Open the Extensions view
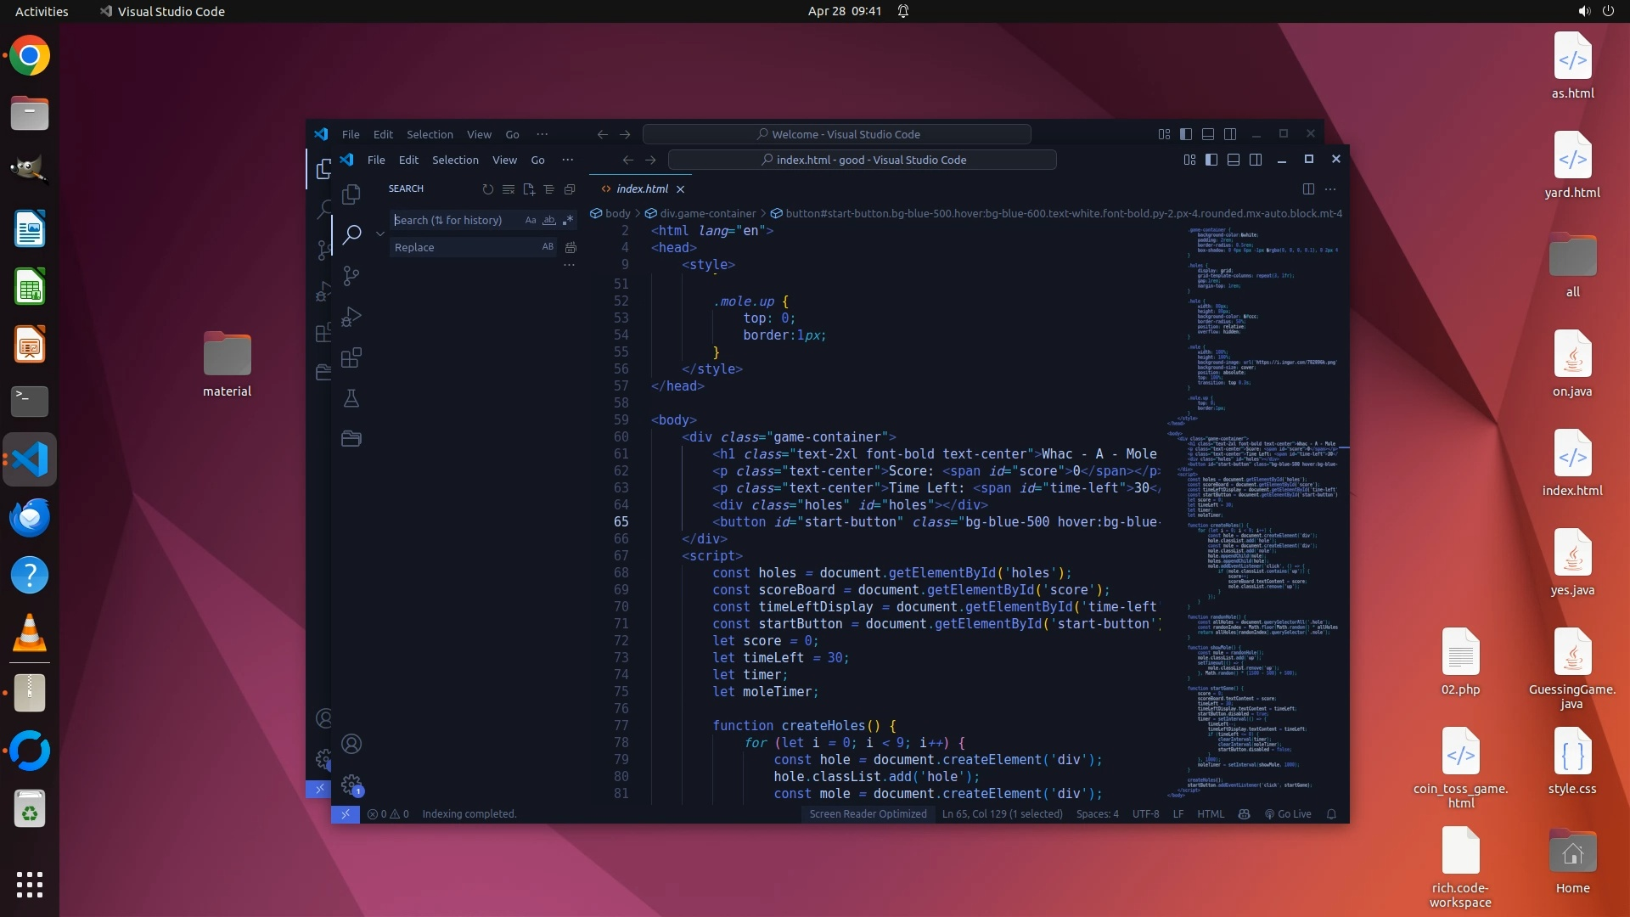Image resolution: width=1630 pixels, height=917 pixels. [351, 357]
